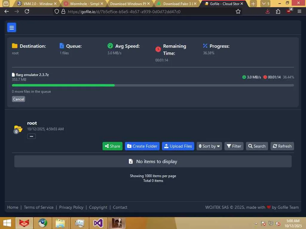Click the Avg Speed gauge icon

point(110,46)
